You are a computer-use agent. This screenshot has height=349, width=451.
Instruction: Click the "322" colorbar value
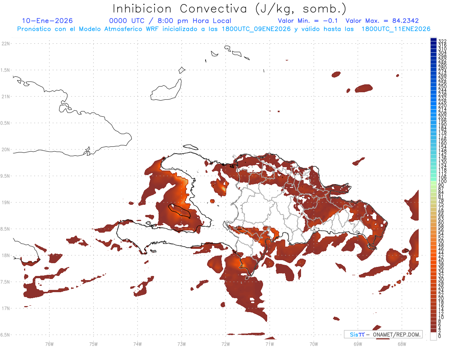[x=442, y=41]
